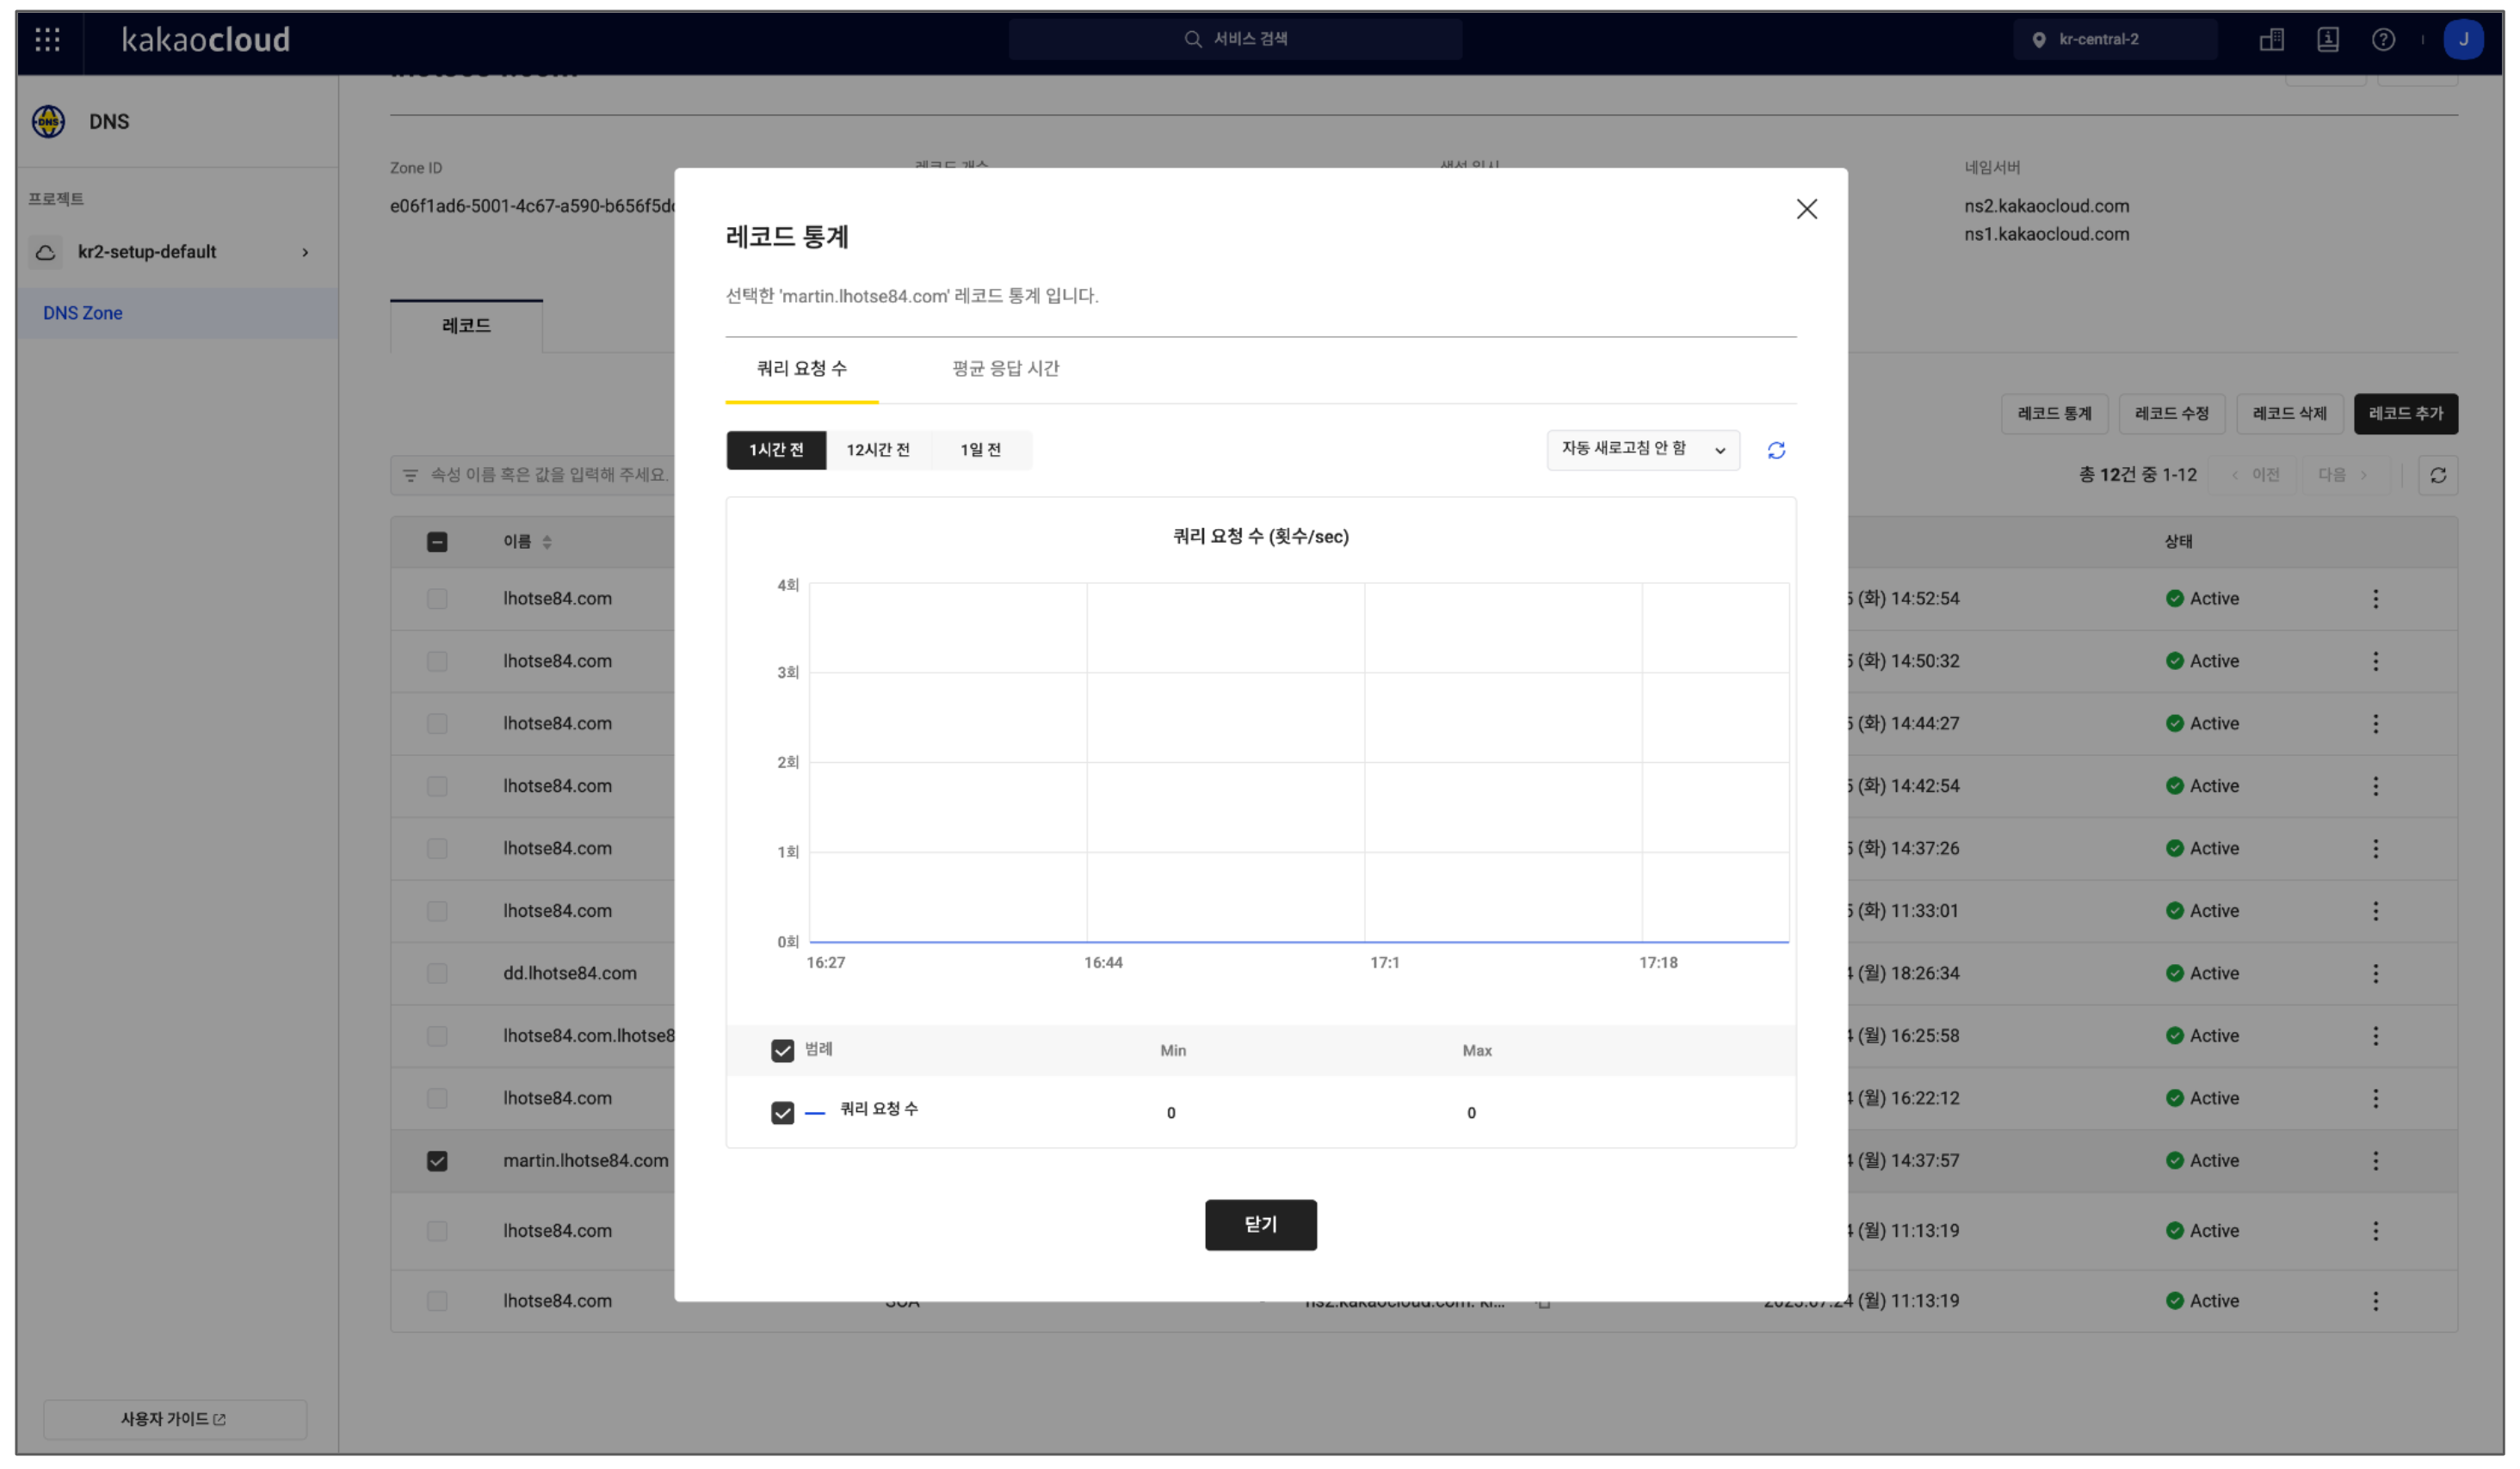2520x1469 pixels.
Task: Toggle the select-all records checkbox
Action: pos(437,542)
